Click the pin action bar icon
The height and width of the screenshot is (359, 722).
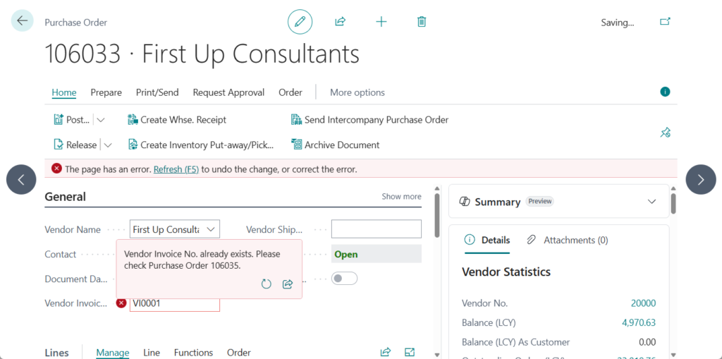(665, 132)
